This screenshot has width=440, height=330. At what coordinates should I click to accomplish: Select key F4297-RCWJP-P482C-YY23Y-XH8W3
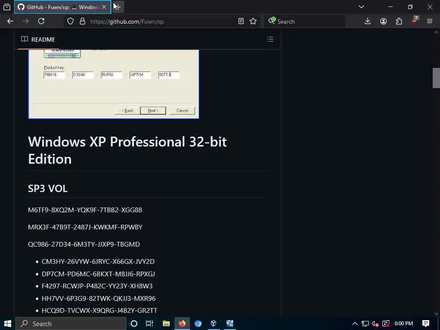click(97, 286)
